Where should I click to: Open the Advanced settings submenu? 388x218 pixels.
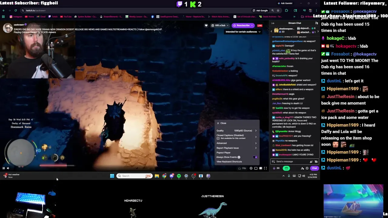click(237, 143)
